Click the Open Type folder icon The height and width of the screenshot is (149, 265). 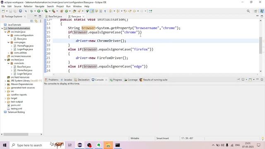[x=75, y=11]
